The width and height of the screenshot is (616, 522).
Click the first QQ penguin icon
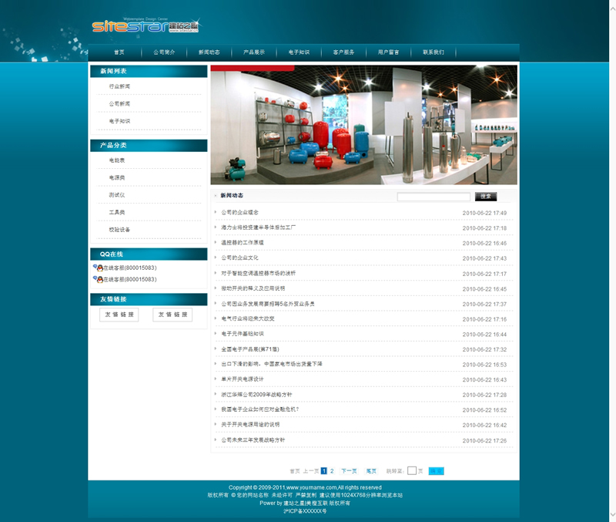[x=97, y=268]
